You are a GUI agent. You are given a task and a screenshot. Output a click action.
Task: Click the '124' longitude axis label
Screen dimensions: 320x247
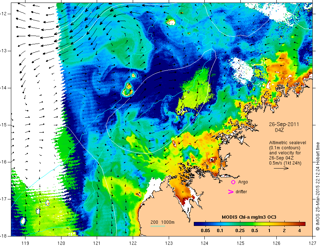click(205, 243)
